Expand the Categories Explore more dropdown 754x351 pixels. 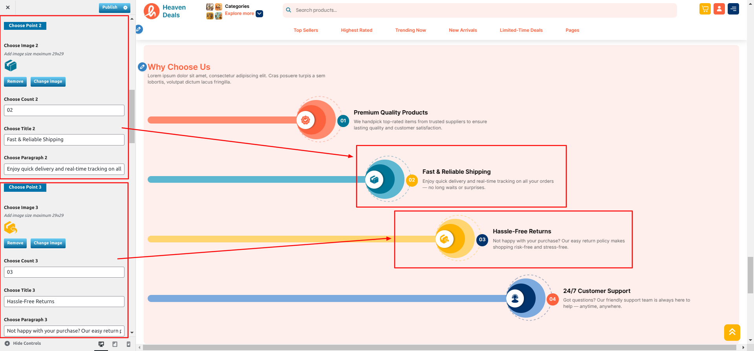pyautogui.click(x=259, y=14)
